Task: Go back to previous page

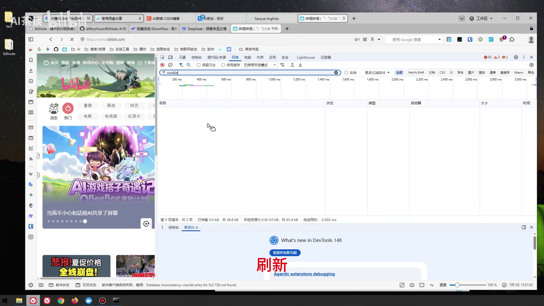Action: pos(51,39)
